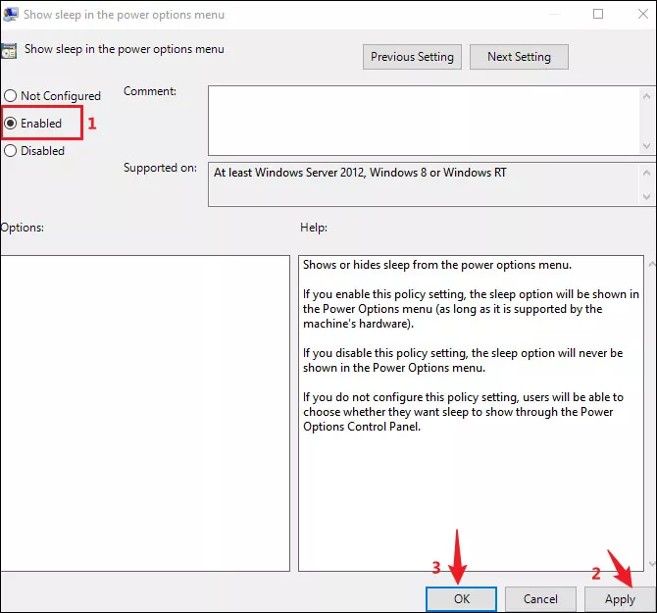Screen dimensions: 657x613
Task: Click the 'Comment:' label
Action: [x=150, y=91]
